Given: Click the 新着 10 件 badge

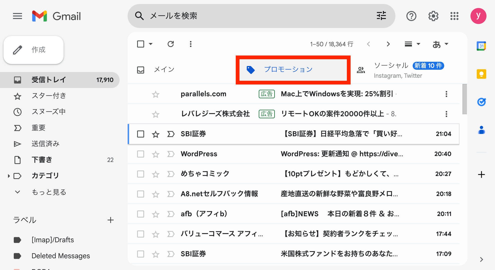Looking at the screenshot, I should [x=428, y=65].
